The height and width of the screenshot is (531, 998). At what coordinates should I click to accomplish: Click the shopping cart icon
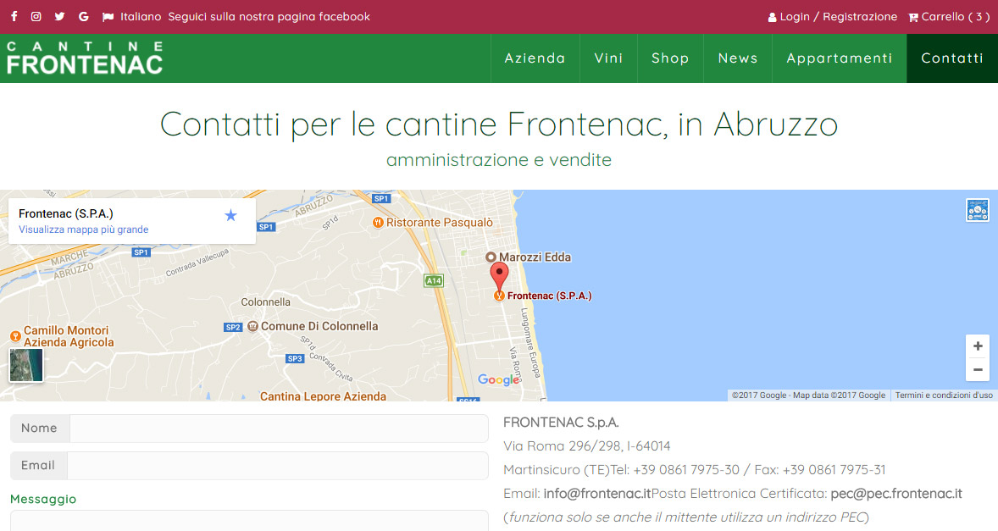pos(913,18)
